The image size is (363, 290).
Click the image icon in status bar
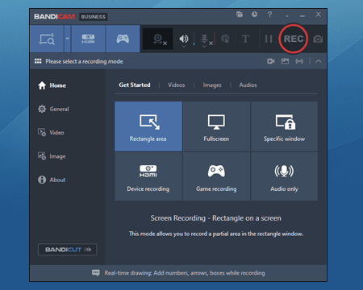tap(285, 61)
